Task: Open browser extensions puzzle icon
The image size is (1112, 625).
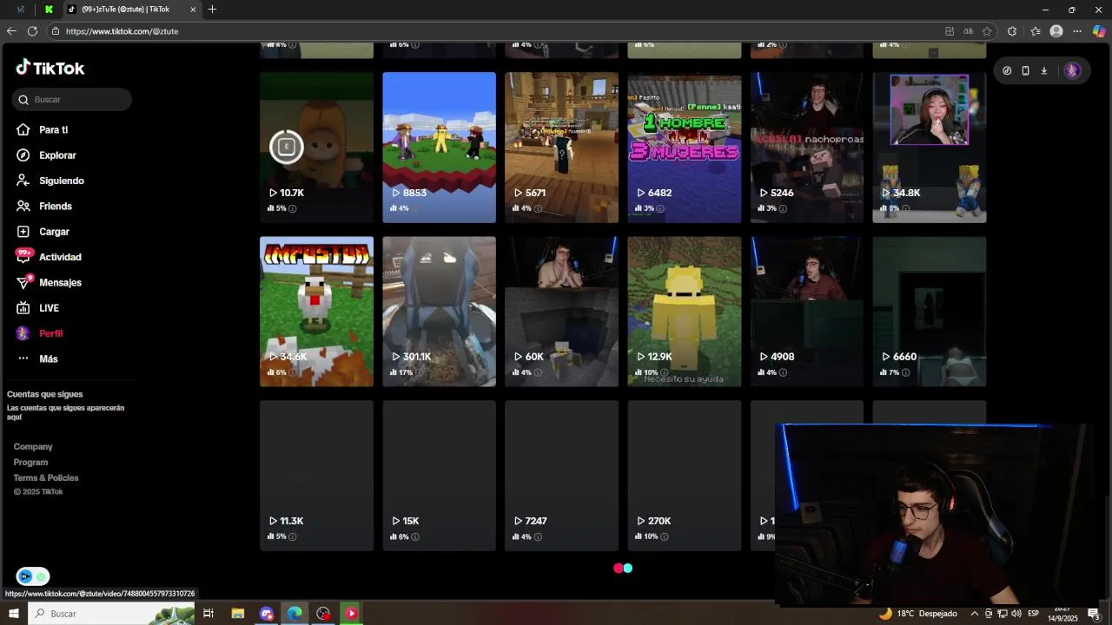Action: coord(1012,31)
